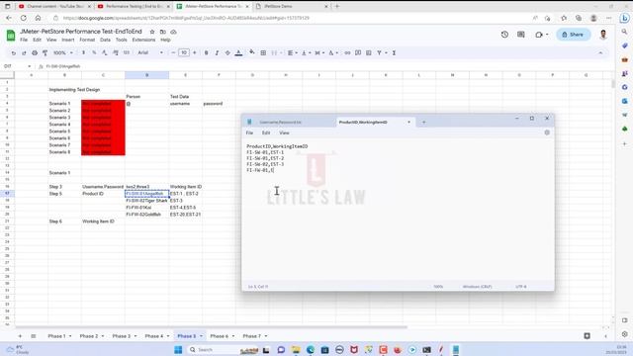This screenshot has width=633, height=356.
Task: Switch to the Phase 7 sheet tab
Action: (x=251, y=336)
